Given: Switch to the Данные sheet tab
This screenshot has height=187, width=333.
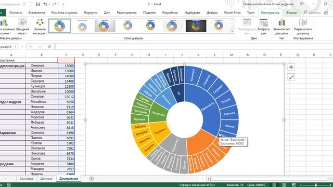Looking at the screenshot, I should pos(46,179).
